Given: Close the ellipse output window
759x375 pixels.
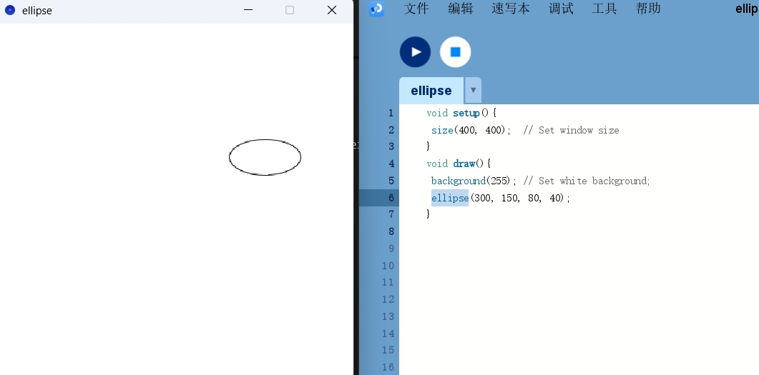Looking at the screenshot, I should click(x=332, y=10).
